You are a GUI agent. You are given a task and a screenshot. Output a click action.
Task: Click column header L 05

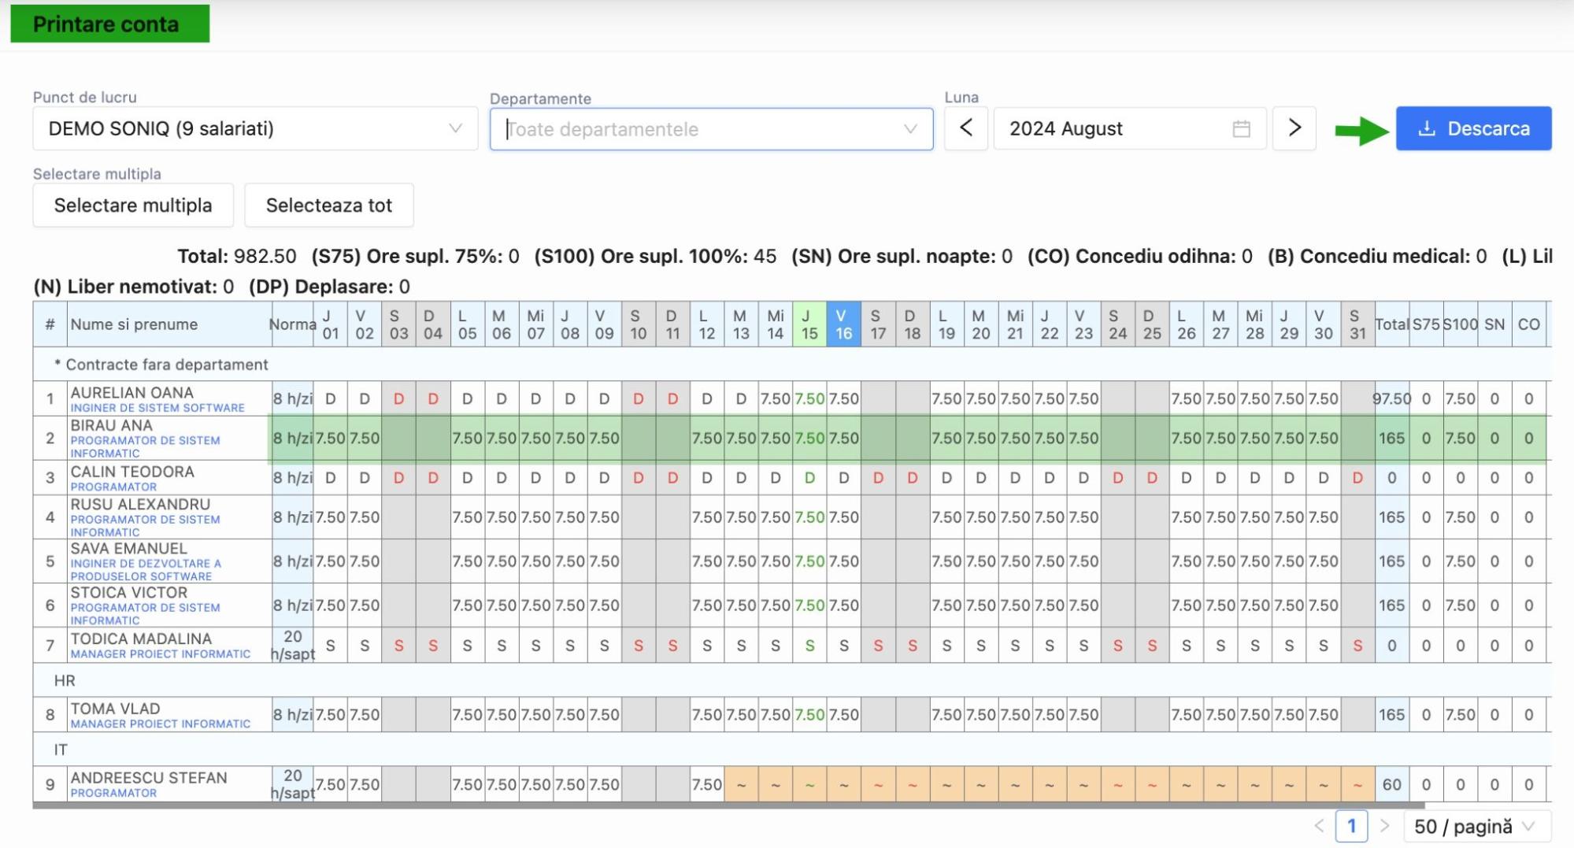pos(467,324)
